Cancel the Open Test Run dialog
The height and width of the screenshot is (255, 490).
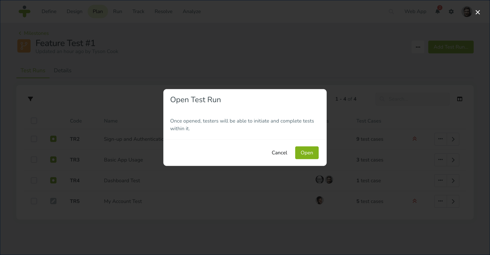coord(279,153)
